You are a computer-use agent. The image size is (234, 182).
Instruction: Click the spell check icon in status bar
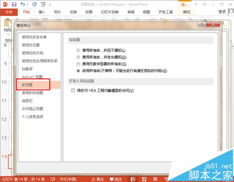coord(53,179)
